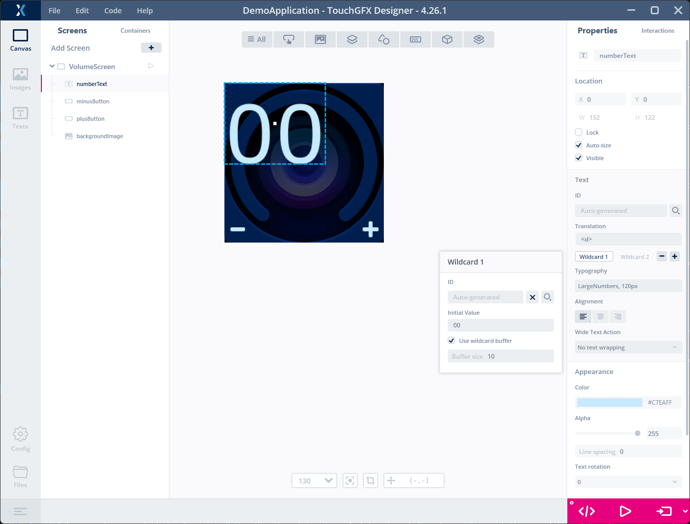Viewport: 690px width, 524px height.
Task: Collapse the VolumeScreen tree node
Action: click(x=52, y=66)
